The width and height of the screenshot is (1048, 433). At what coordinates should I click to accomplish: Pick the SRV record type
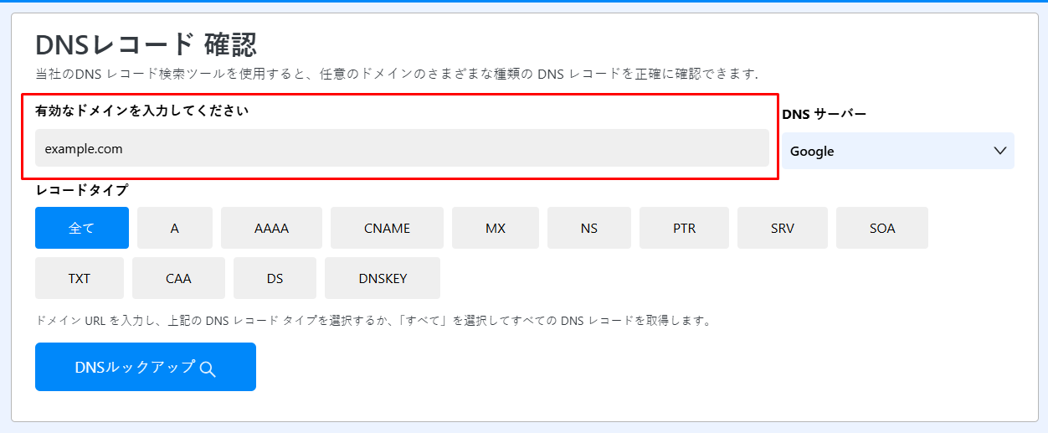click(x=783, y=228)
